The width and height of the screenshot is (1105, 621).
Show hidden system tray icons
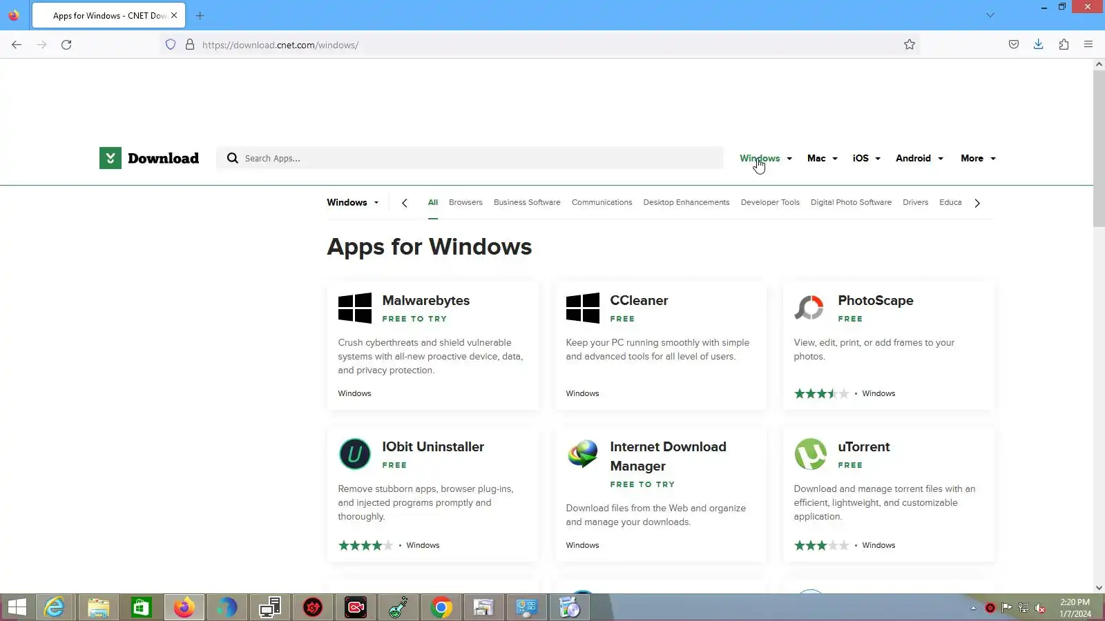pos(973,608)
